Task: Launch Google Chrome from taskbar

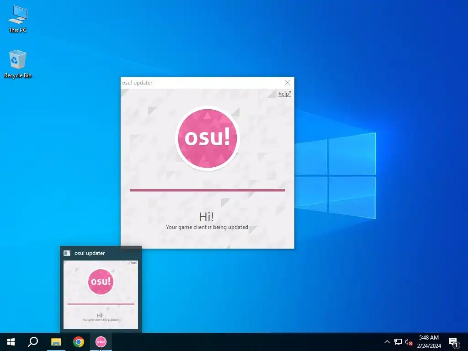Action: (x=79, y=342)
